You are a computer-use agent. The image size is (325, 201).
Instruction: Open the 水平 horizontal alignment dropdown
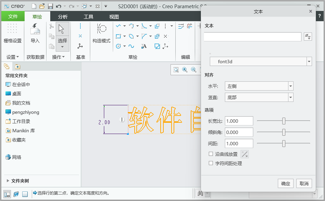coord(290,86)
